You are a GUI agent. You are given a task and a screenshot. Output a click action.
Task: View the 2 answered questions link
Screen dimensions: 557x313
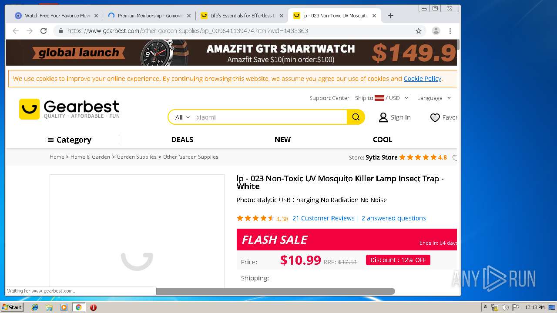394,218
